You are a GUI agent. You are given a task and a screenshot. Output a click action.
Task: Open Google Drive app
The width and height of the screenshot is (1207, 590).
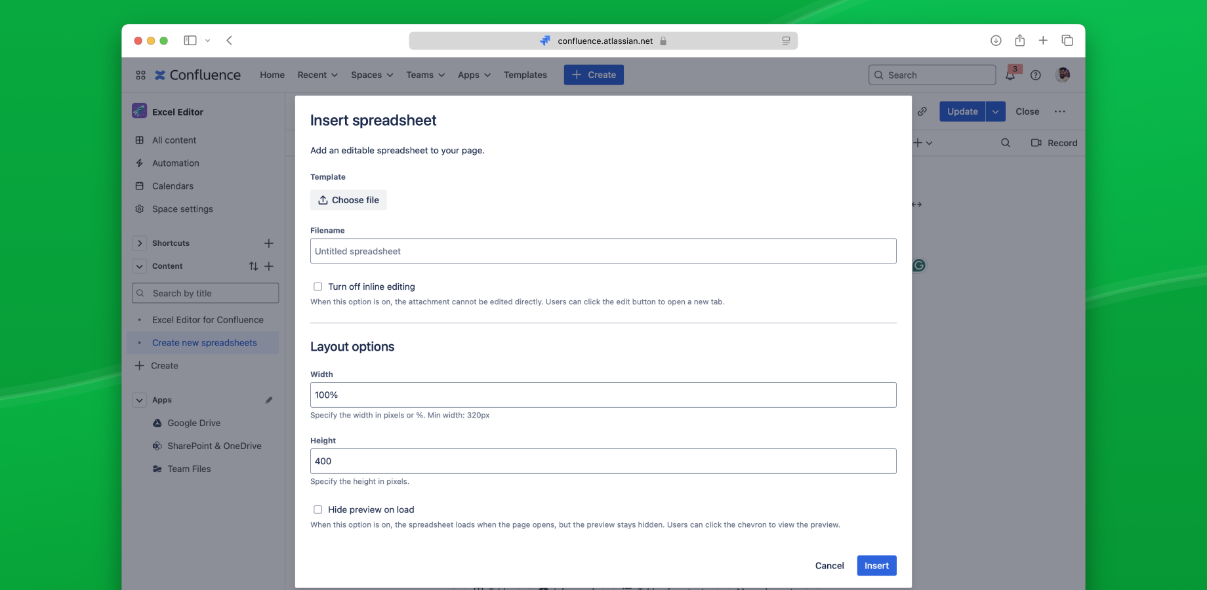187,423
